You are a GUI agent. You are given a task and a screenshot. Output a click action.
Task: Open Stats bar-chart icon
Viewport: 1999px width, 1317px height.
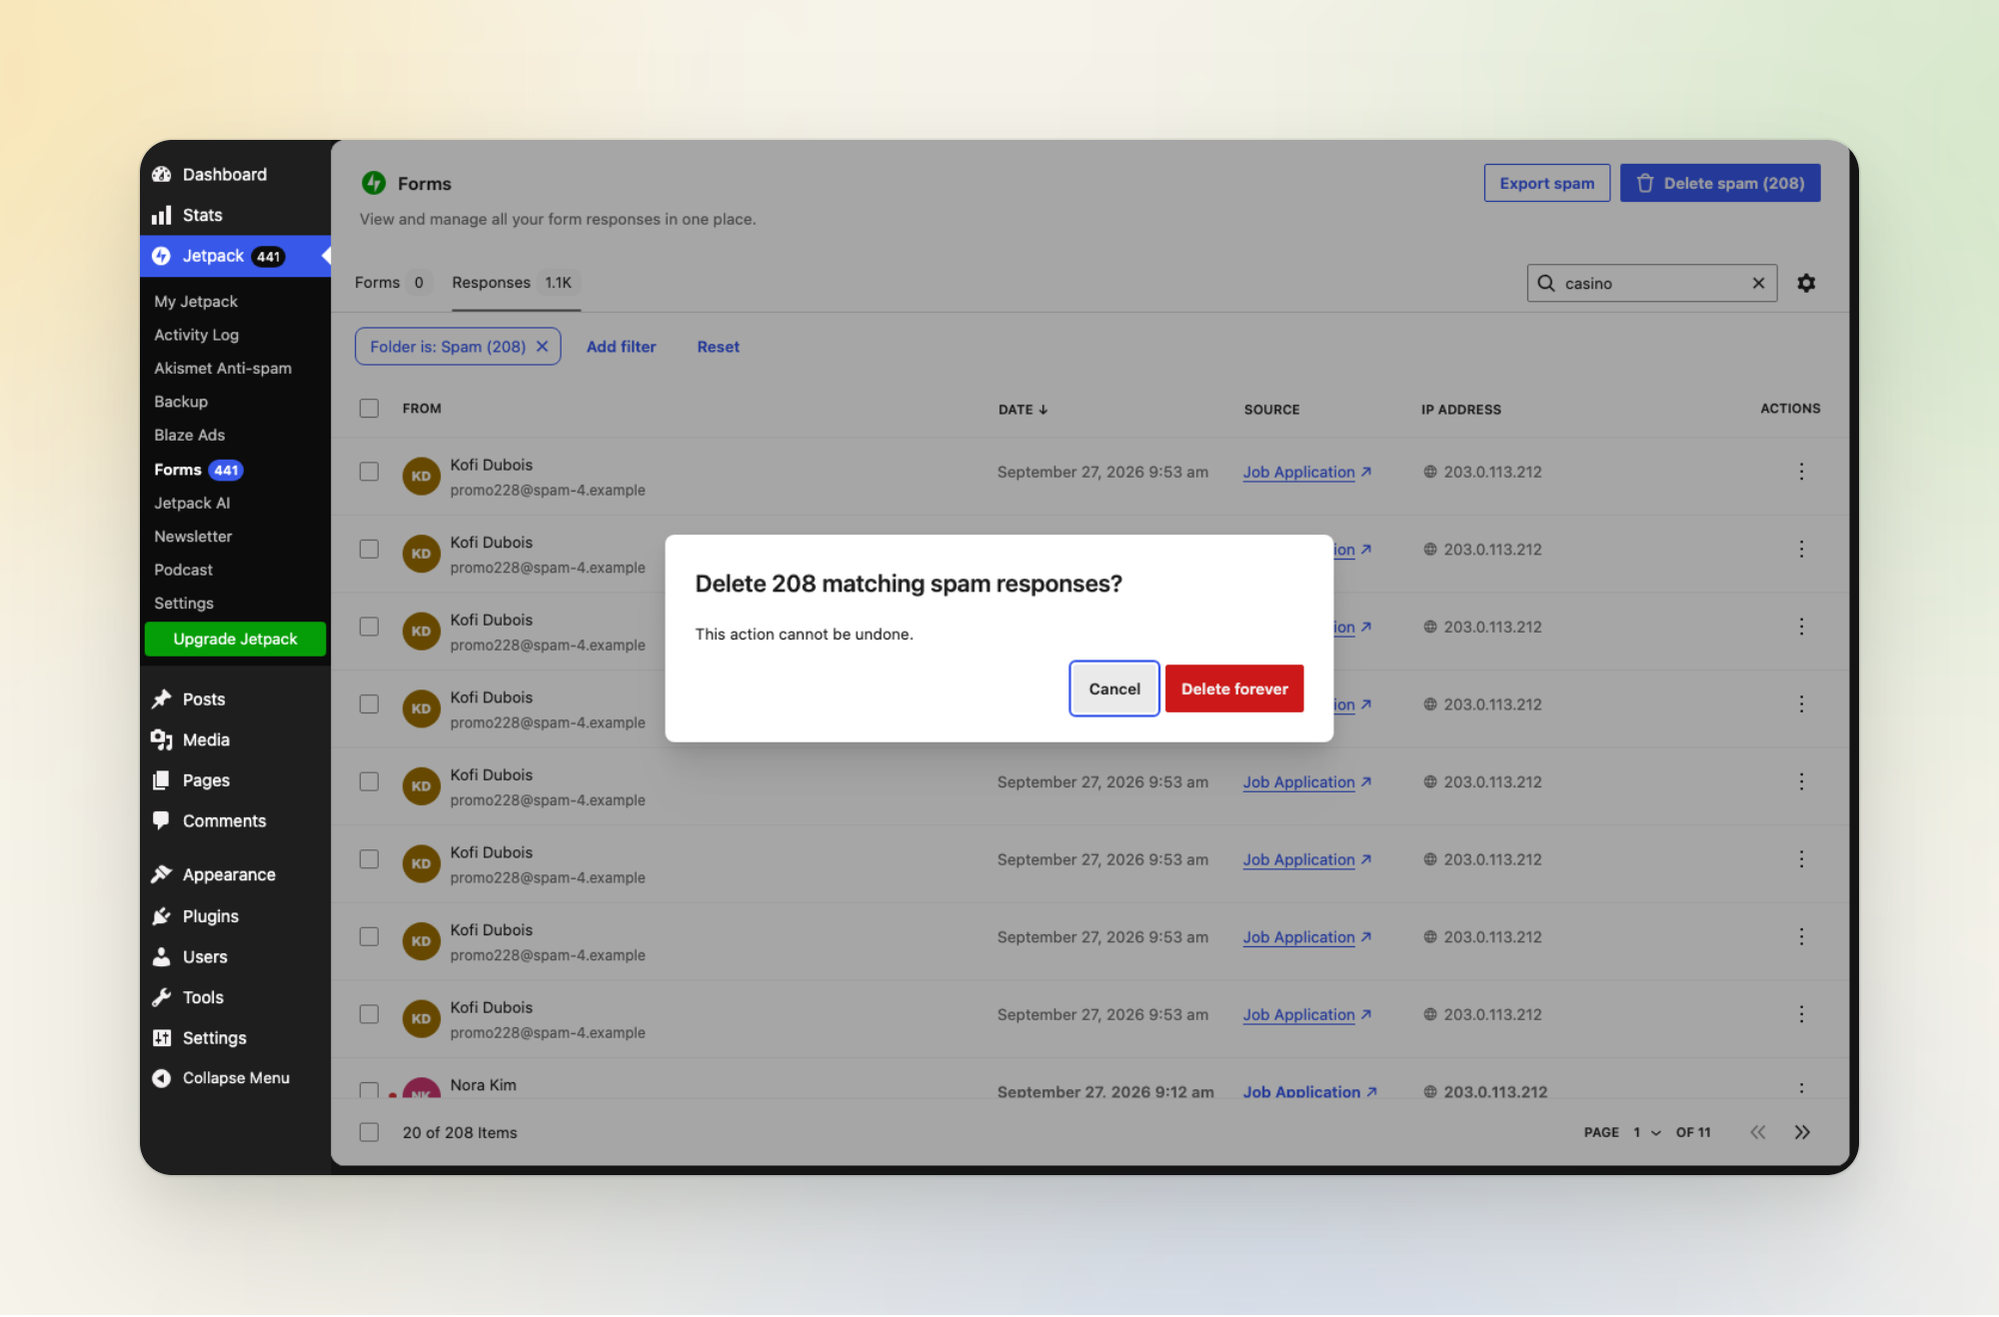pos(161,215)
